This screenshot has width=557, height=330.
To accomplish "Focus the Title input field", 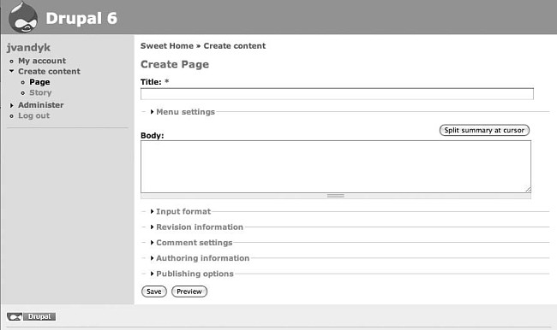I will 337,94.
